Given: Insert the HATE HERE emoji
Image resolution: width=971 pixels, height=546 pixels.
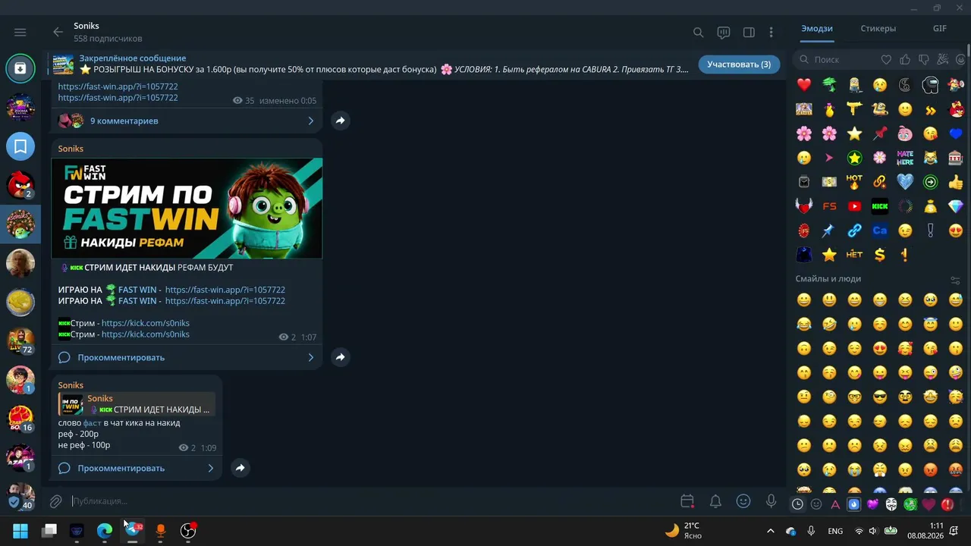Looking at the screenshot, I should coord(905,158).
